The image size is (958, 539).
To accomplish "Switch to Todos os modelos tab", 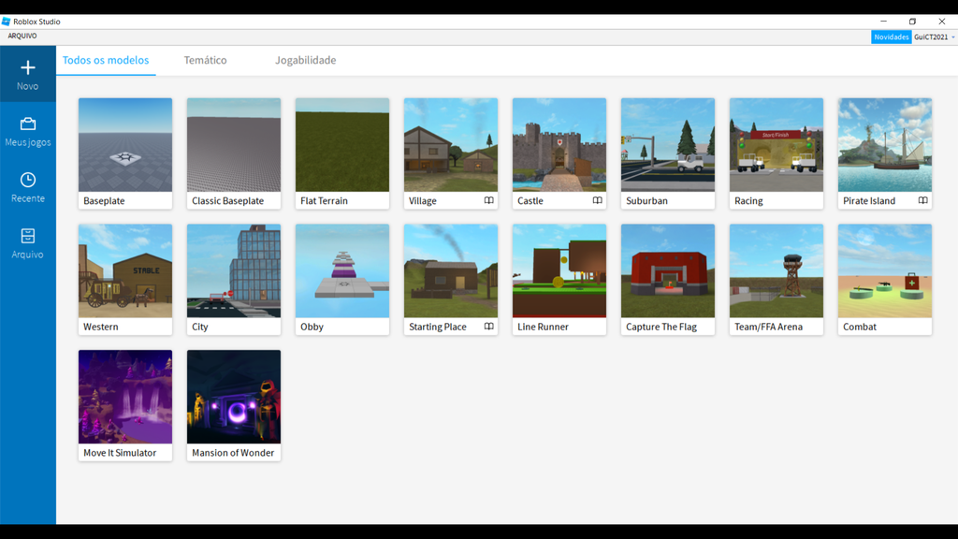I will 106,60.
